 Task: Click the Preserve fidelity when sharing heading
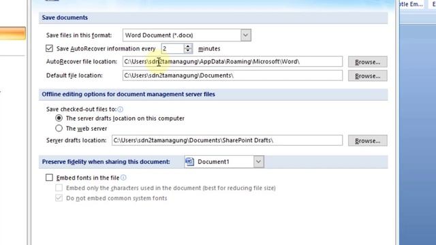tap(106, 162)
